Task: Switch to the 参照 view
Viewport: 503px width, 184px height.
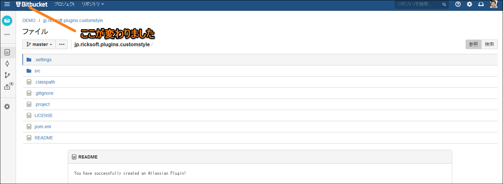Action: (x=473, y=44)
